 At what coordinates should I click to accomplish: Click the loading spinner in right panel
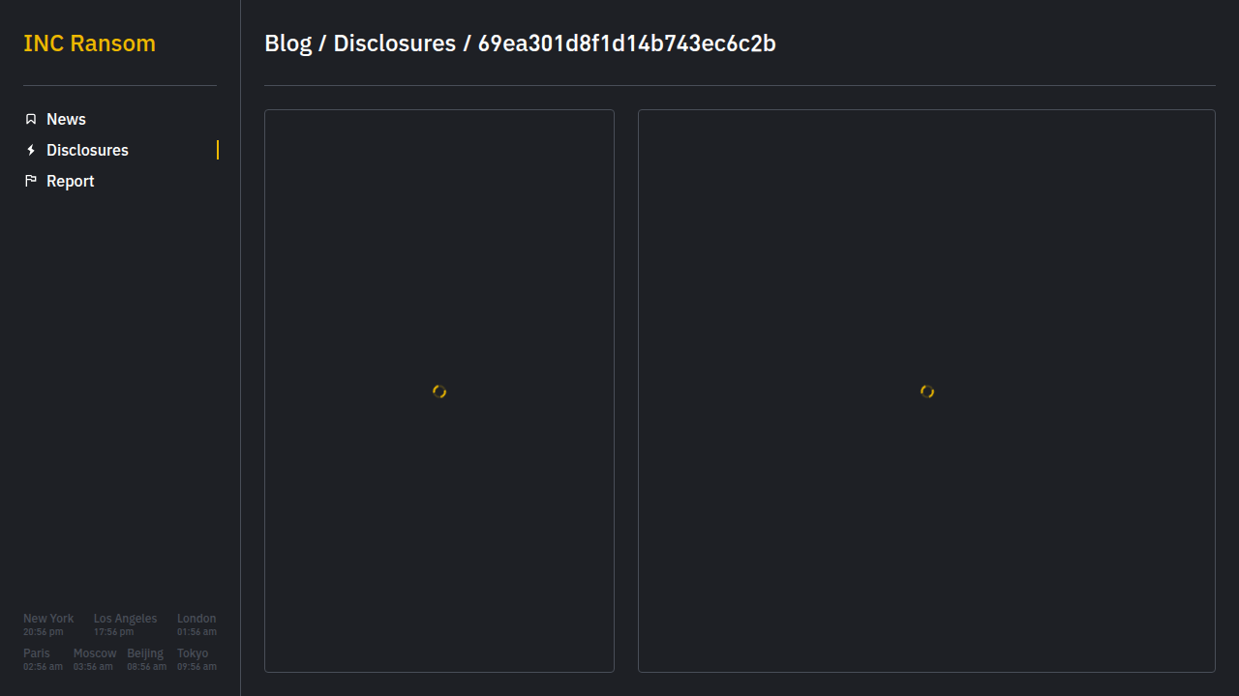pos(927,391)
